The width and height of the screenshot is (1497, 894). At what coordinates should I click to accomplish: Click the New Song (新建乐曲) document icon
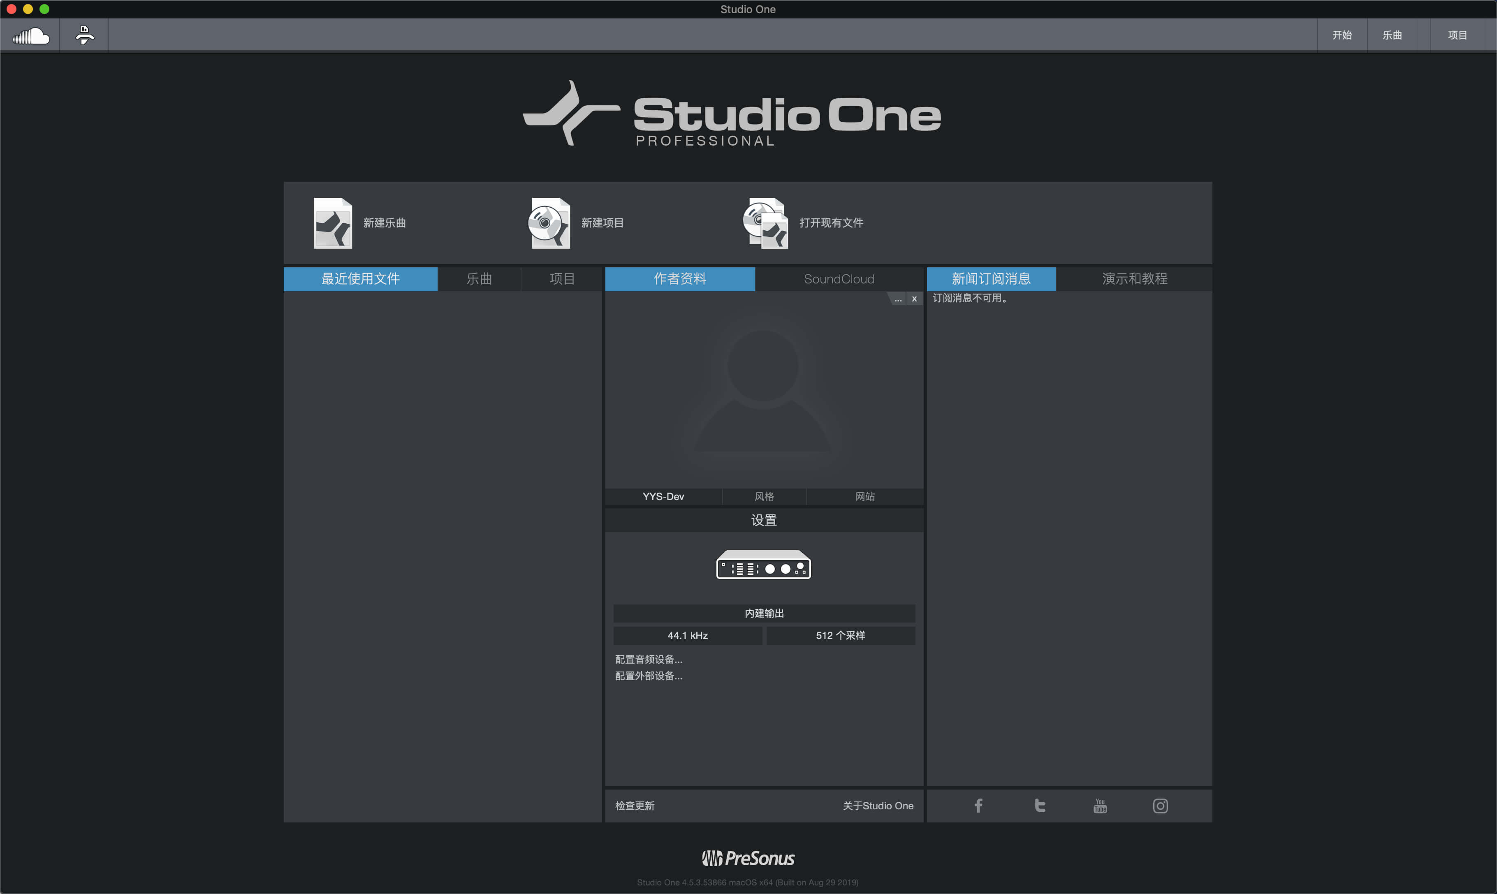point(333,223)
